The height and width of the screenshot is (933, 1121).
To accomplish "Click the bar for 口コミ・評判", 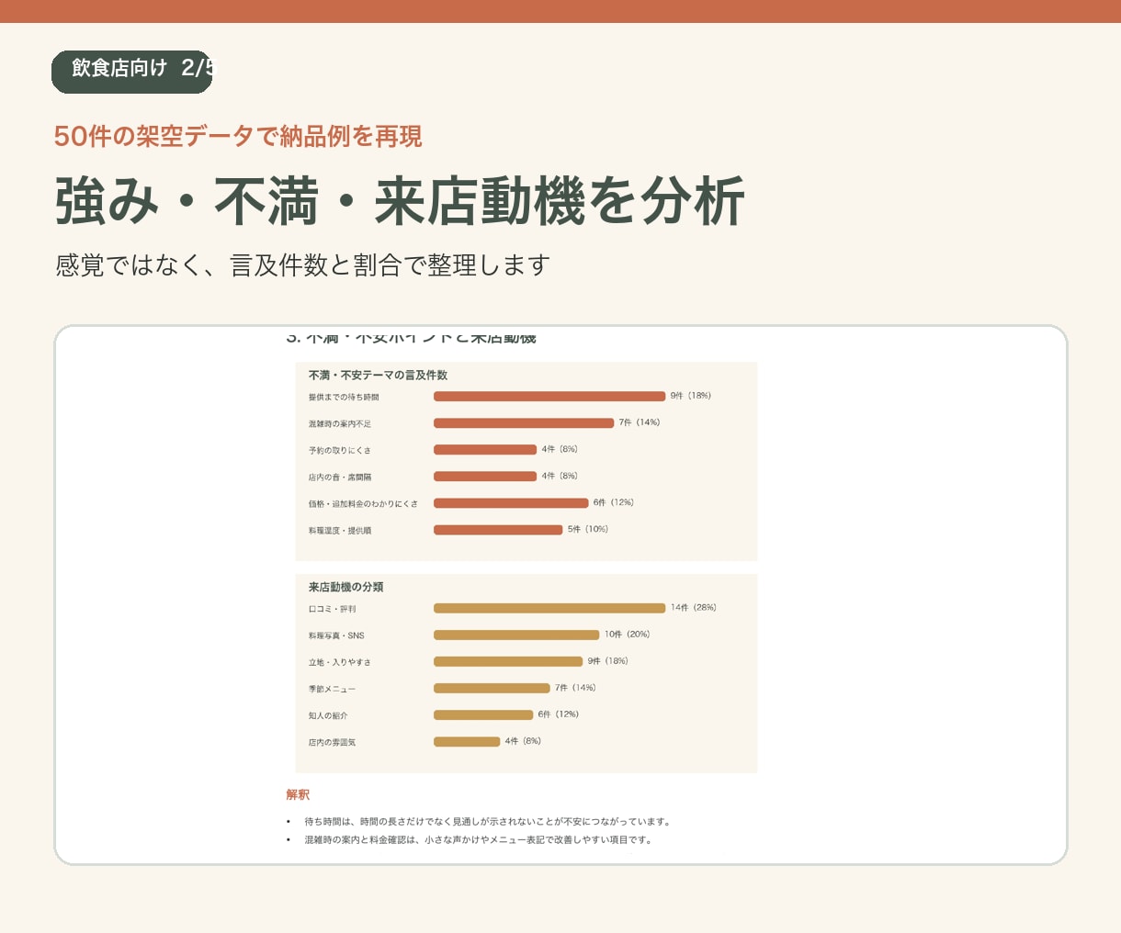I will (549, 608).
